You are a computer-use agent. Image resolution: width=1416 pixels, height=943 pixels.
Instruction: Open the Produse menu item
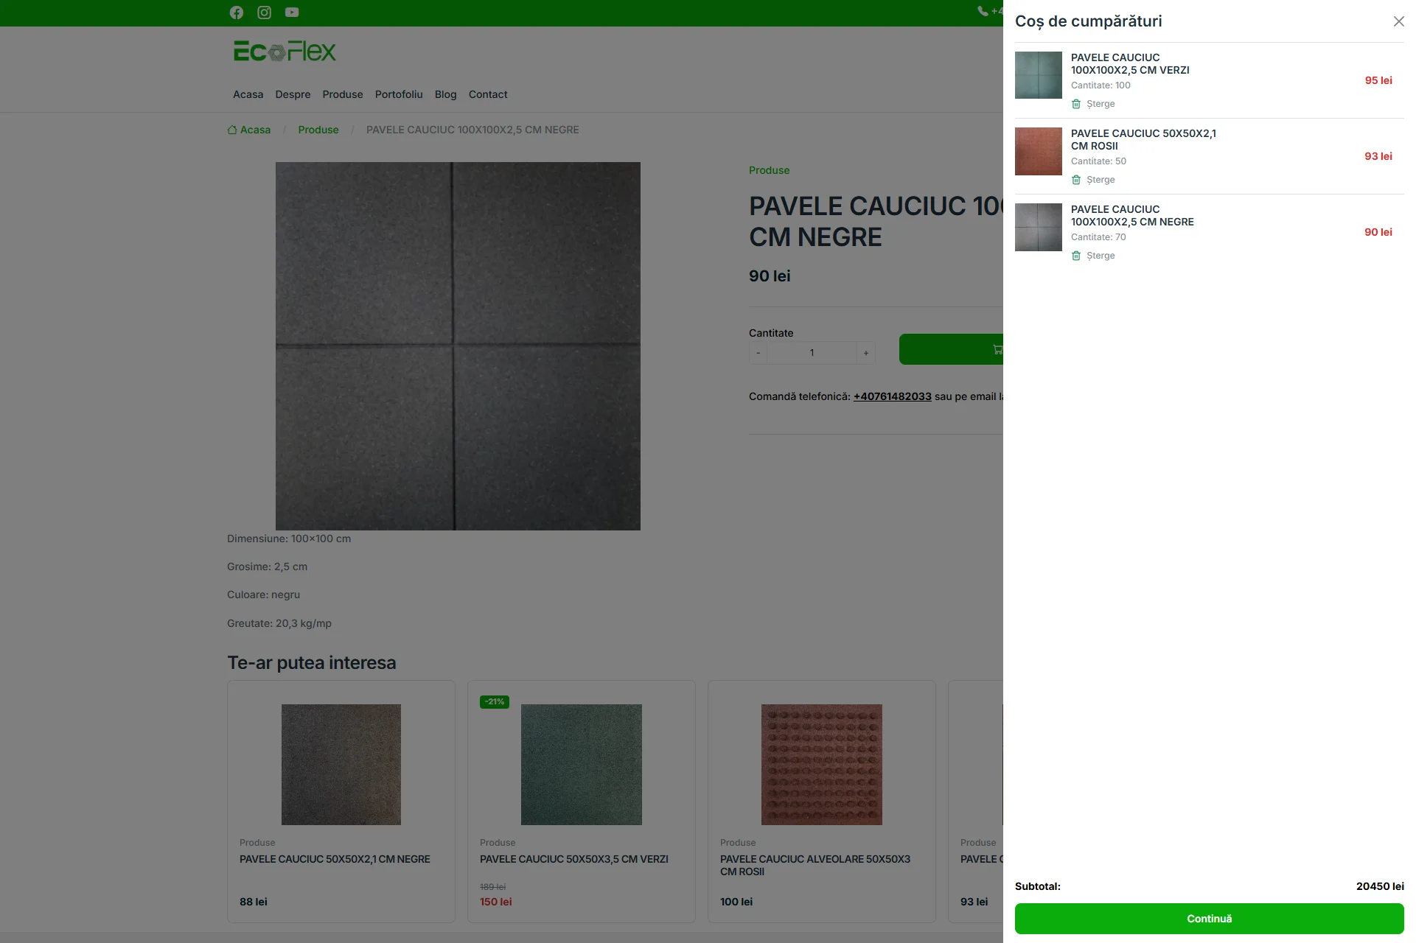click(342, 94)
